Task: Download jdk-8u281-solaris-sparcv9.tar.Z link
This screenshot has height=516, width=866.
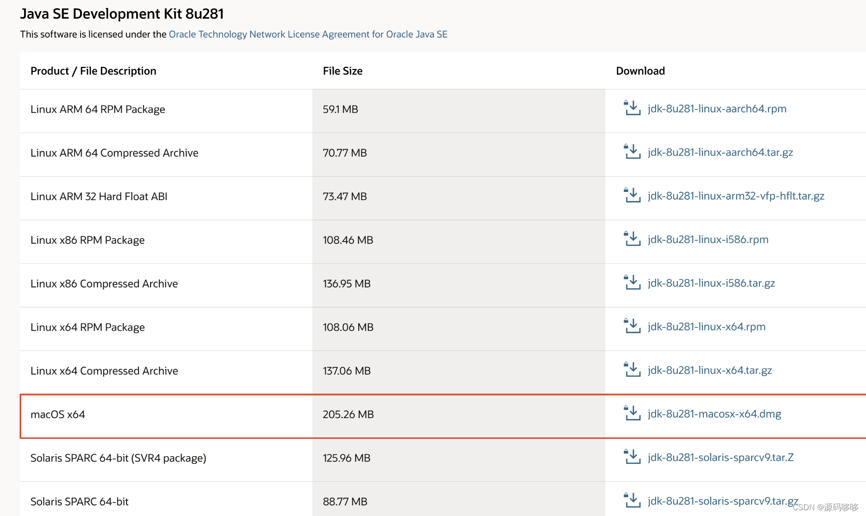Action: click(x=720, y=458)
